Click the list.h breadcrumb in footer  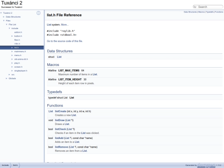(x=15, y=165)
